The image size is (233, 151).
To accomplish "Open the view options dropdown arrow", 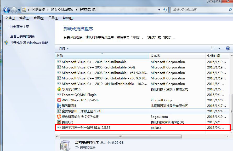I will [219, 48].
